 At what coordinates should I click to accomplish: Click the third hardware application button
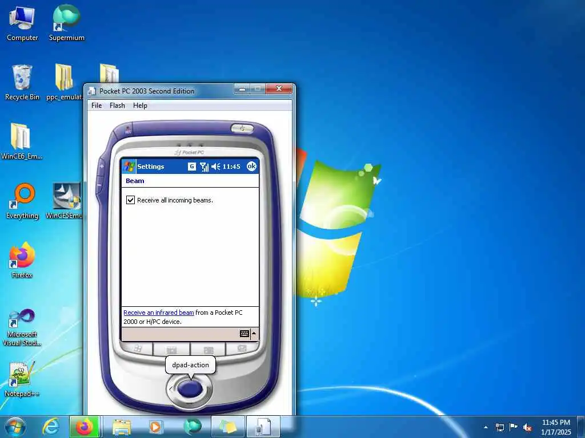click(x=208, y=350)
